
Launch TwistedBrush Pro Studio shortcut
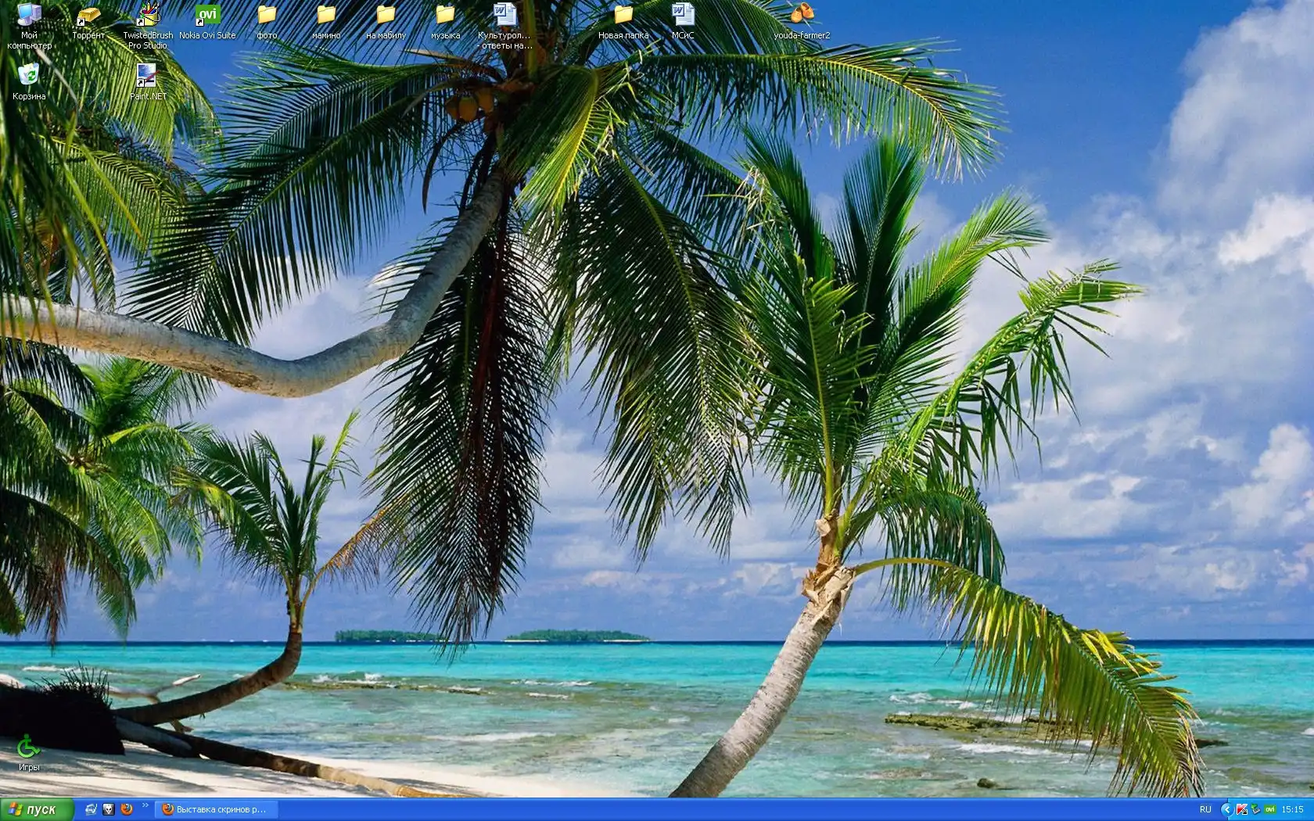click(148, 16)
